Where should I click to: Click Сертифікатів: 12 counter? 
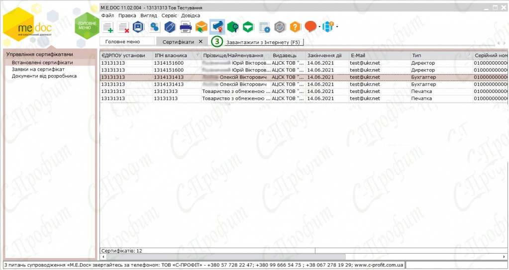pyautogui.click(x=122, y=251)
